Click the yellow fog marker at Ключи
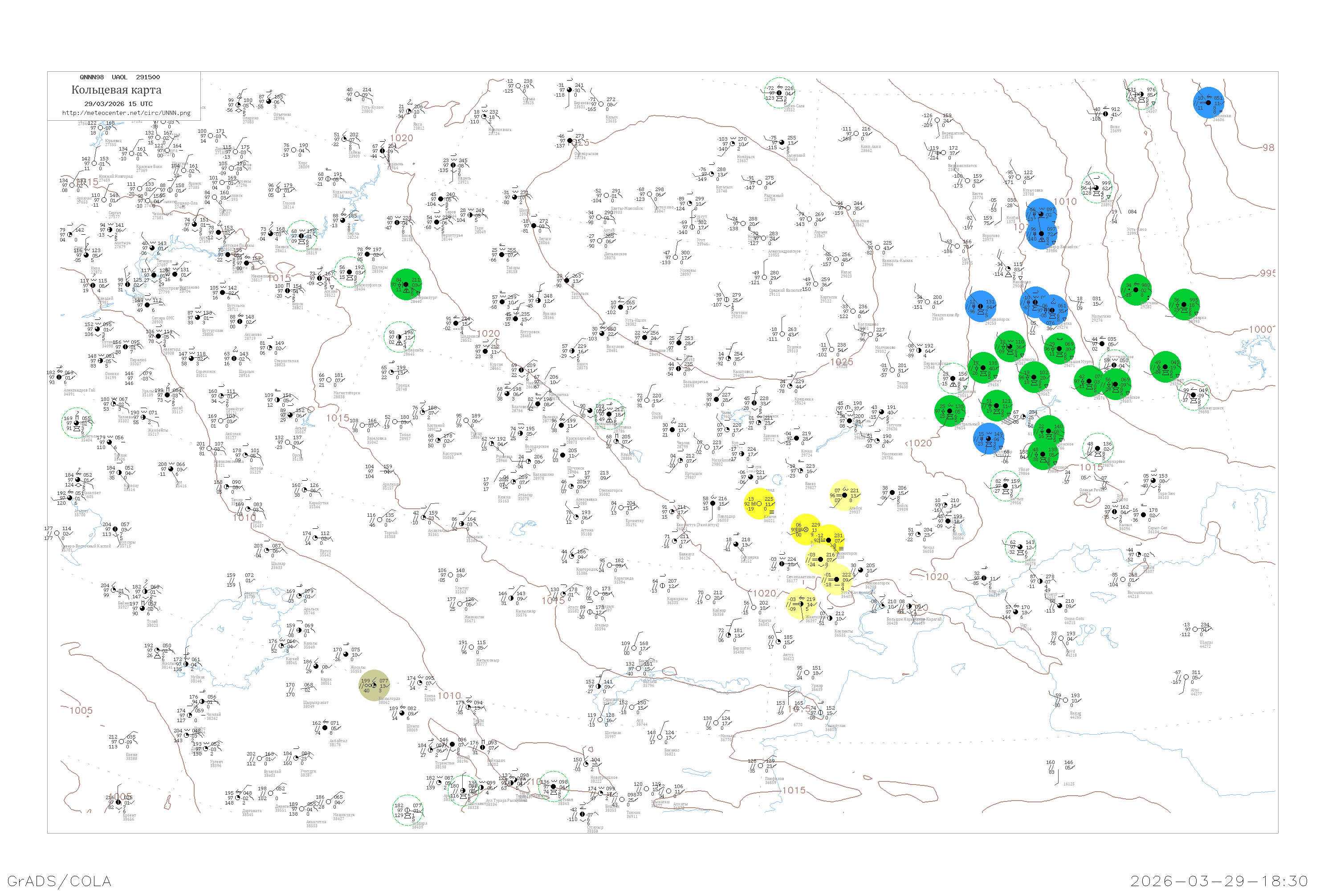Viewport: 1336px width, 891px height. coord(759,503)
